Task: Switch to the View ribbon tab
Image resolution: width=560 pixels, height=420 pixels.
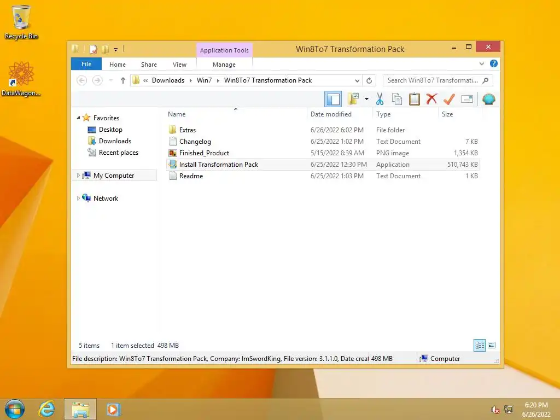Action: (179, 65)
